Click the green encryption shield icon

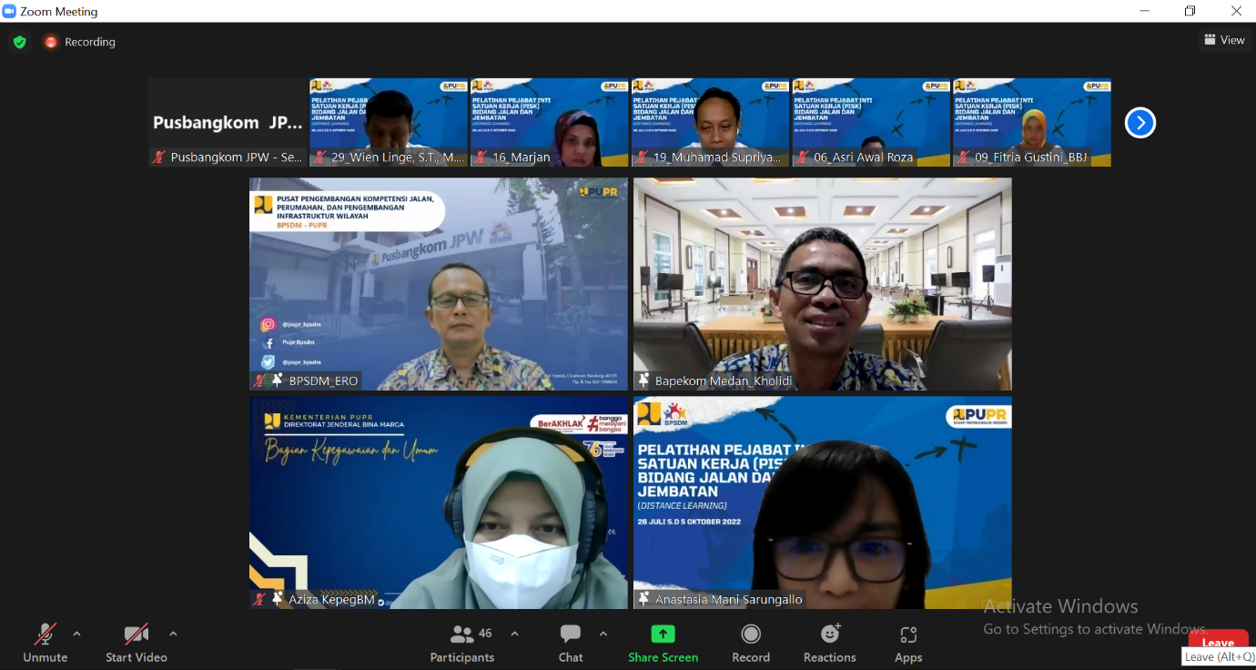(19, 42)
